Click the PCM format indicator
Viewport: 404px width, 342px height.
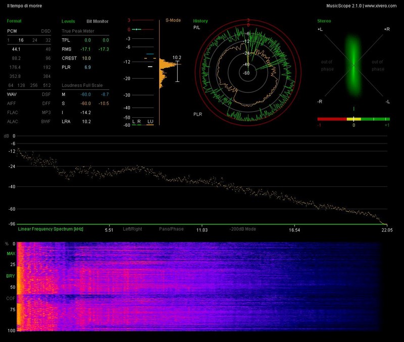[x=12, y=31]
